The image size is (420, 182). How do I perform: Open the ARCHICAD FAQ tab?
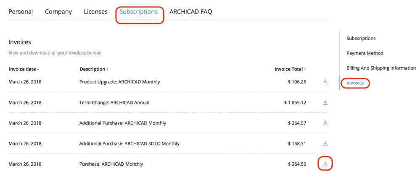[x=190, y=12]
